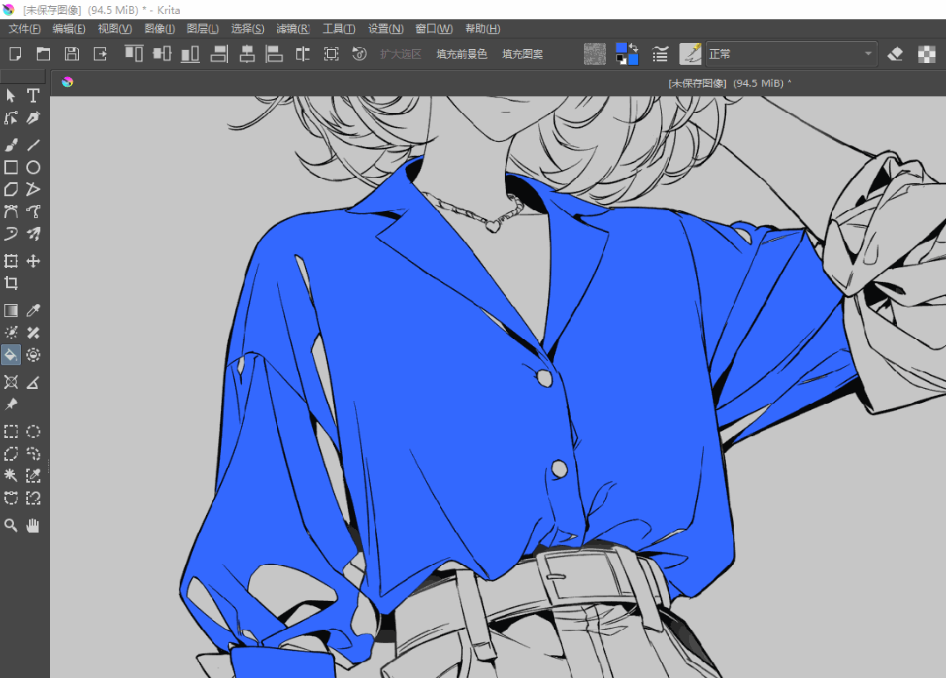This screenshot has height=678, width=946.
Task: Swap foreground and background colors arrows
Action: coord(634,47)
